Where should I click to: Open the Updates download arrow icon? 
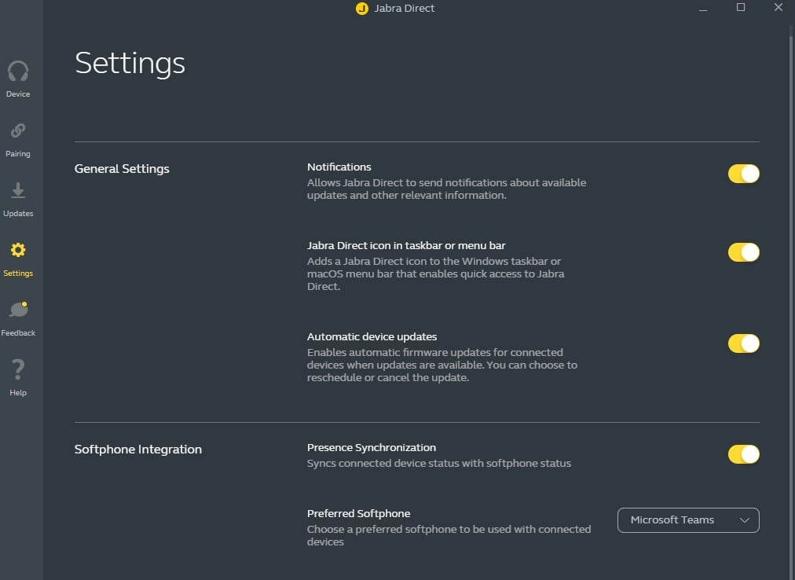pyautogui.click(x=17, y=191)
